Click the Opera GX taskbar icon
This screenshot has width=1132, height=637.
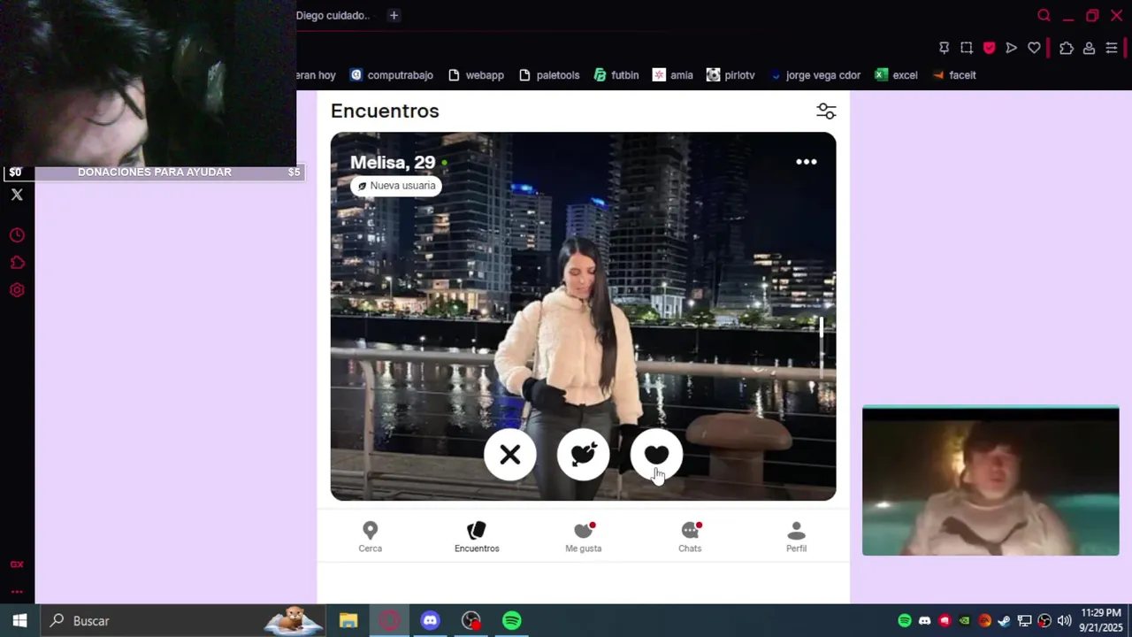point(389,621)
